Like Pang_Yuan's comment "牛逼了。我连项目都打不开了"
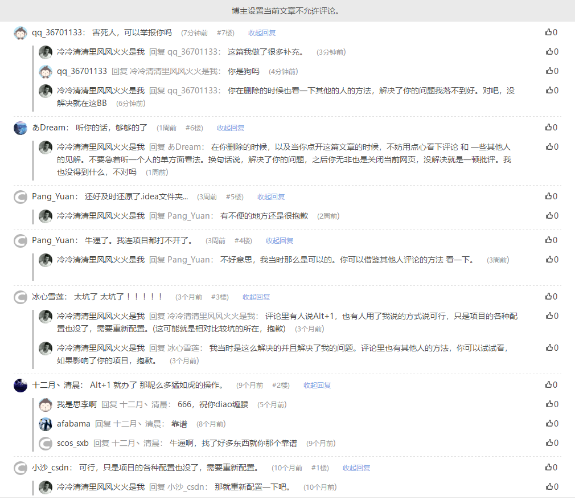 (551, 240)
